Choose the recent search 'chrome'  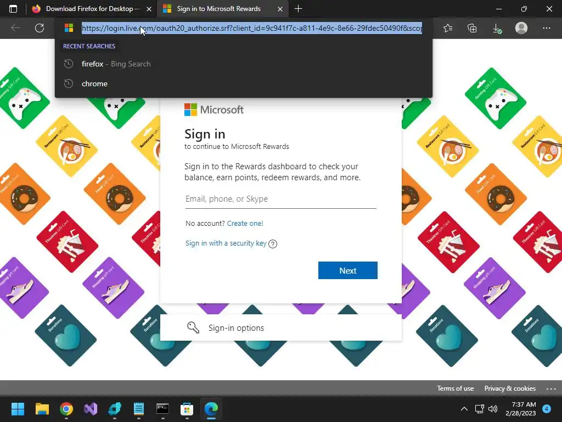click(244, 84)
